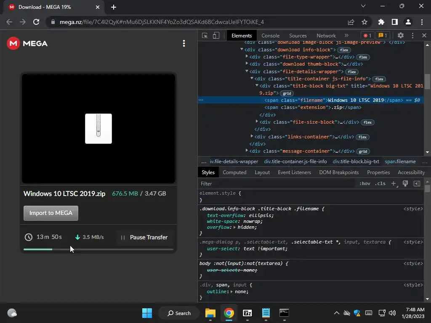The width and height of the screenshot is (431, 323).
Task: Click the styles Filter input field
Action: click(x=276, y=184)
